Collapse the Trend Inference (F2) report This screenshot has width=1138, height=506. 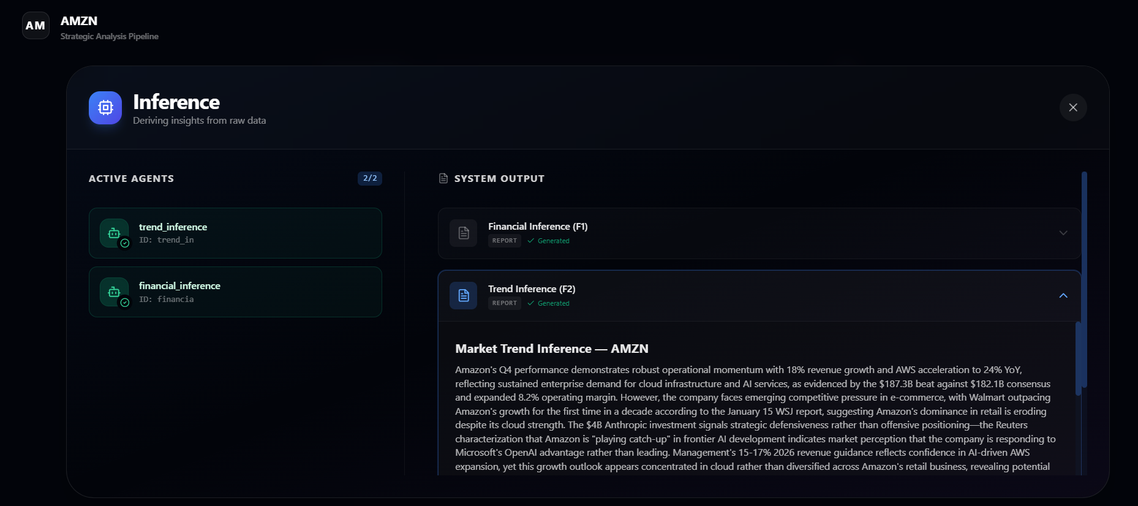pyautogui.click(x=1063, y=295)
